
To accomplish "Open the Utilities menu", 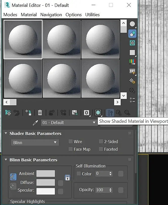I will click(92, 15).
